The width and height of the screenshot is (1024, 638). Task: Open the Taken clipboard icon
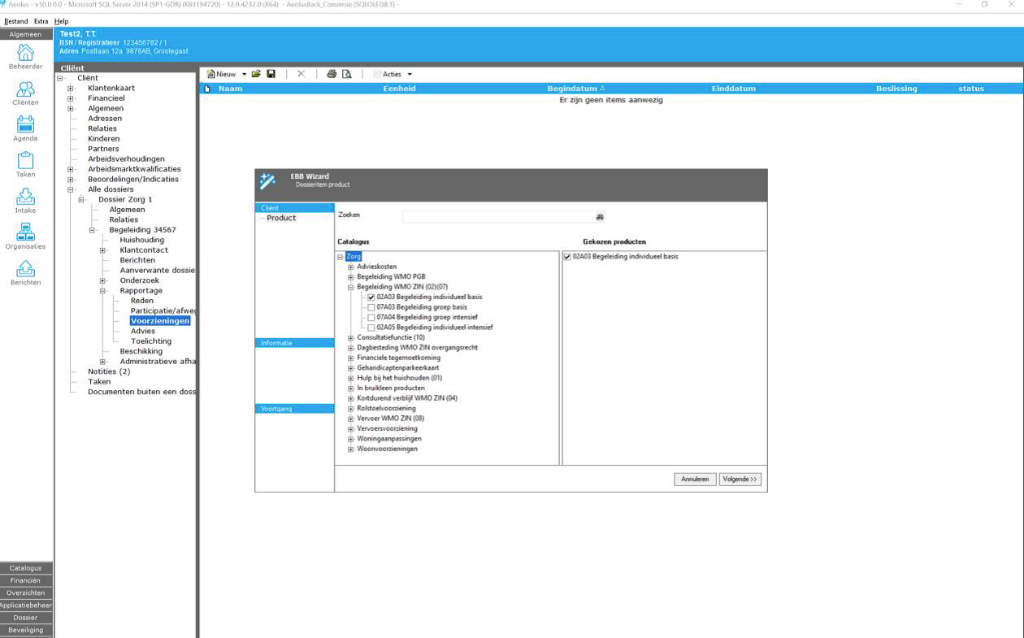click(25, 162)
